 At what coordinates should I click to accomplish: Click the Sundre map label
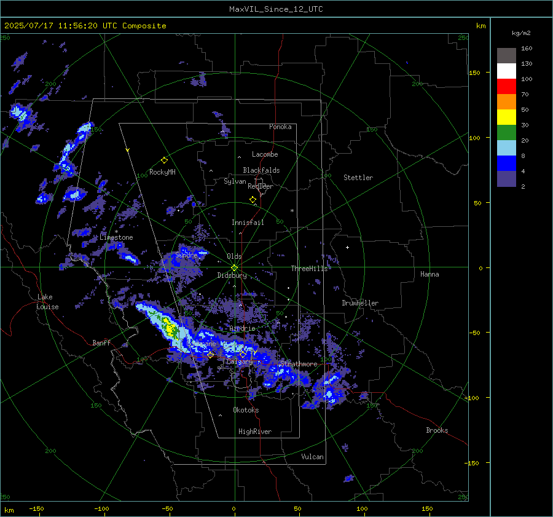coord(186,255)
